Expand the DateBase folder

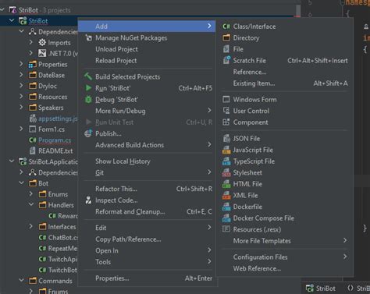coord(21,75)
